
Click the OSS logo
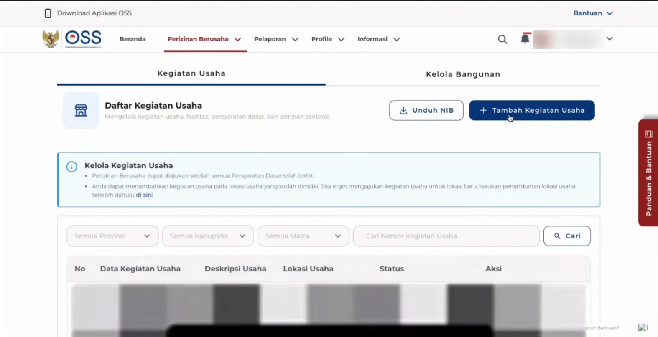pyautogui.click(x=83, y=38)
